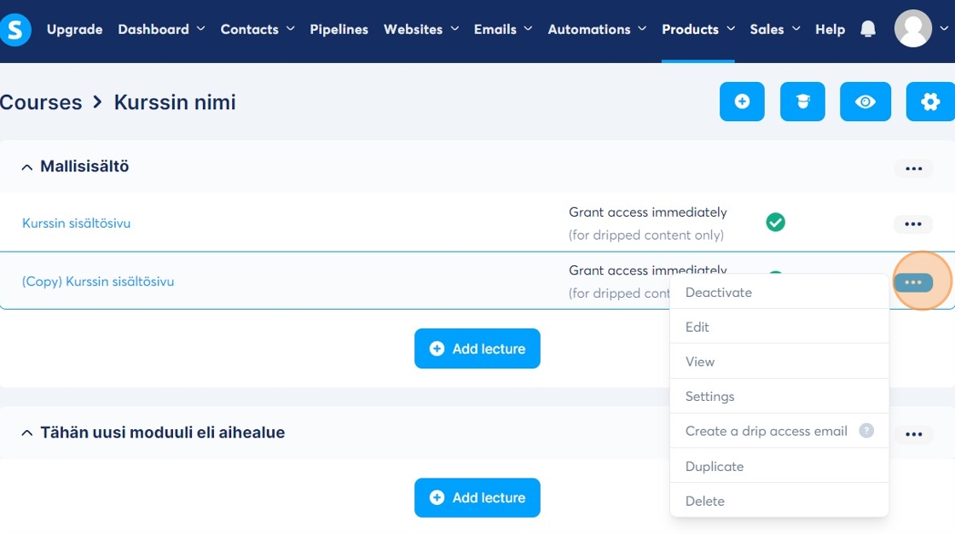Click the blue plus add module button
955x534 pixels.
tap(742, 102)
